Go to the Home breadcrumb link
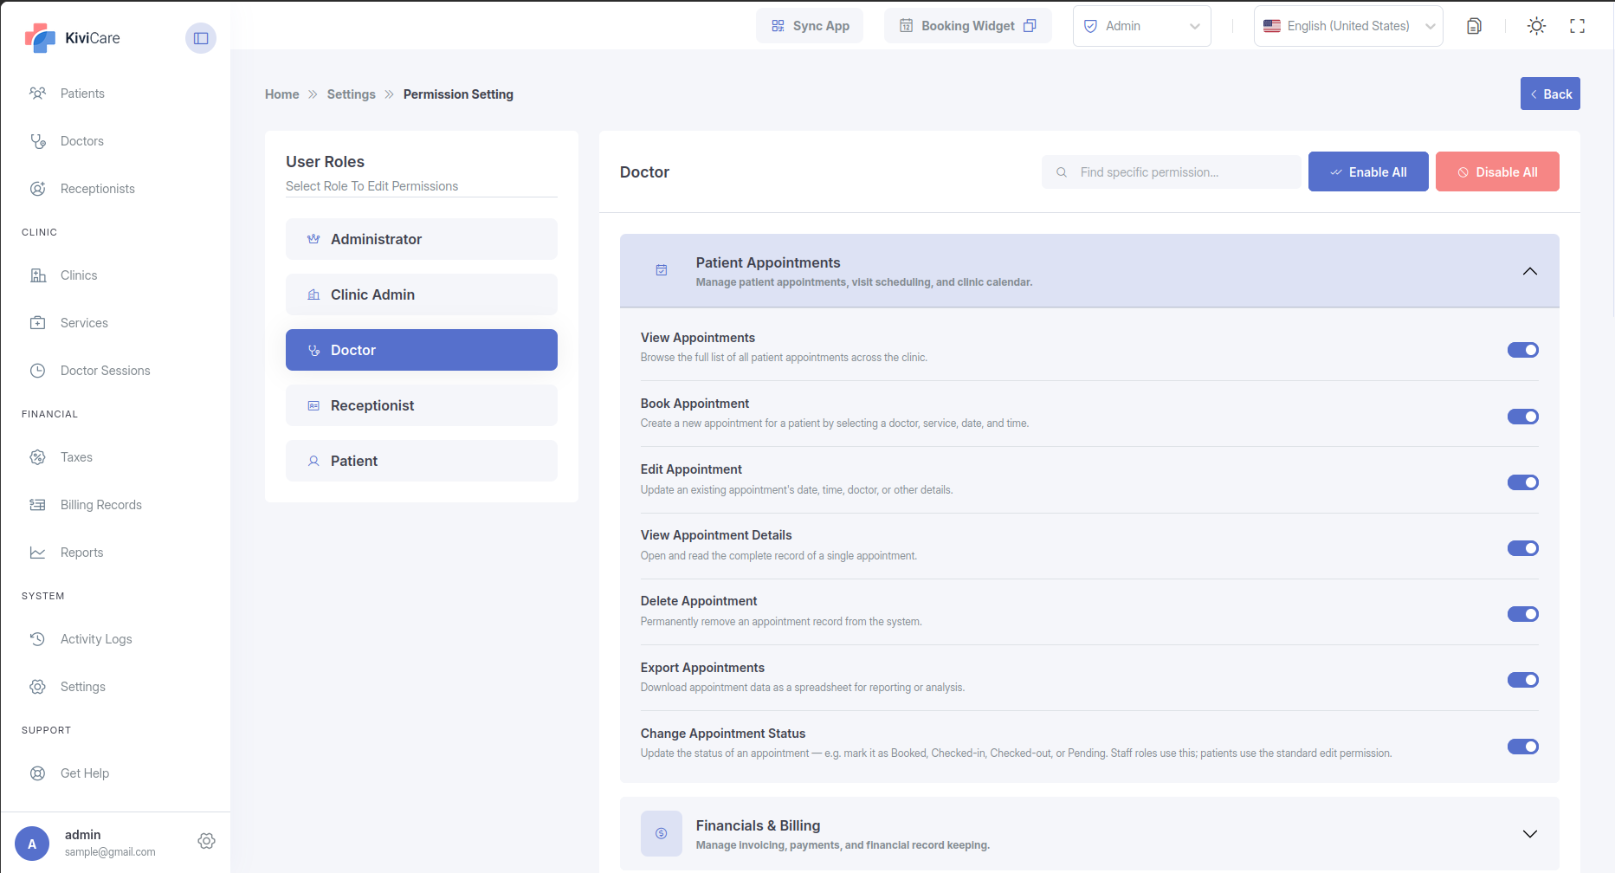This screenshot has height=873, width=1615. pos(282,94)
